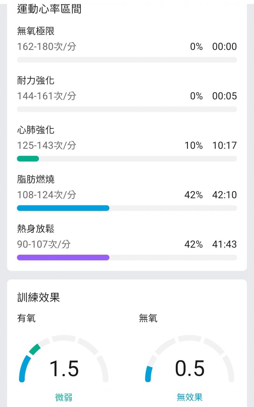Tap the 心肺強化 zone name
This screenshot has height=407, width=254.
click(x=36, y=130)
